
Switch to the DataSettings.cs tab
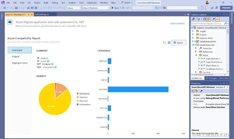pos(42,14)
